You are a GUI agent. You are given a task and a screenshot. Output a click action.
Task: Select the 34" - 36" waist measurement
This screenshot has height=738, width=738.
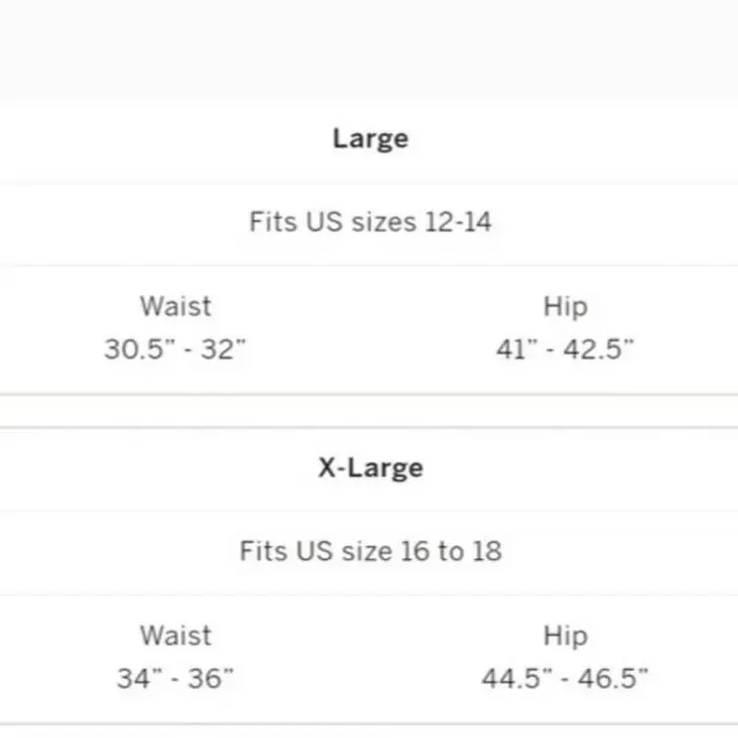coord(175,679)
